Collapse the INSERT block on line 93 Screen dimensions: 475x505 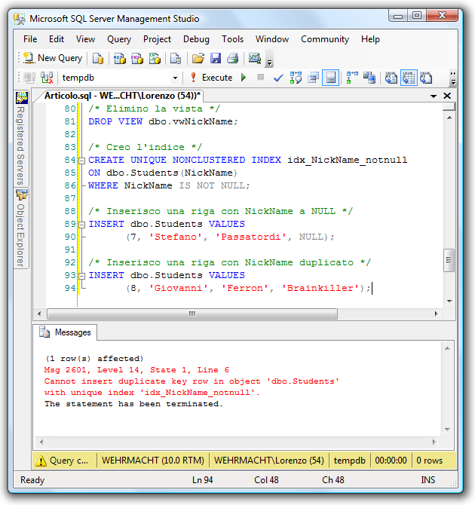coord(82,276)
